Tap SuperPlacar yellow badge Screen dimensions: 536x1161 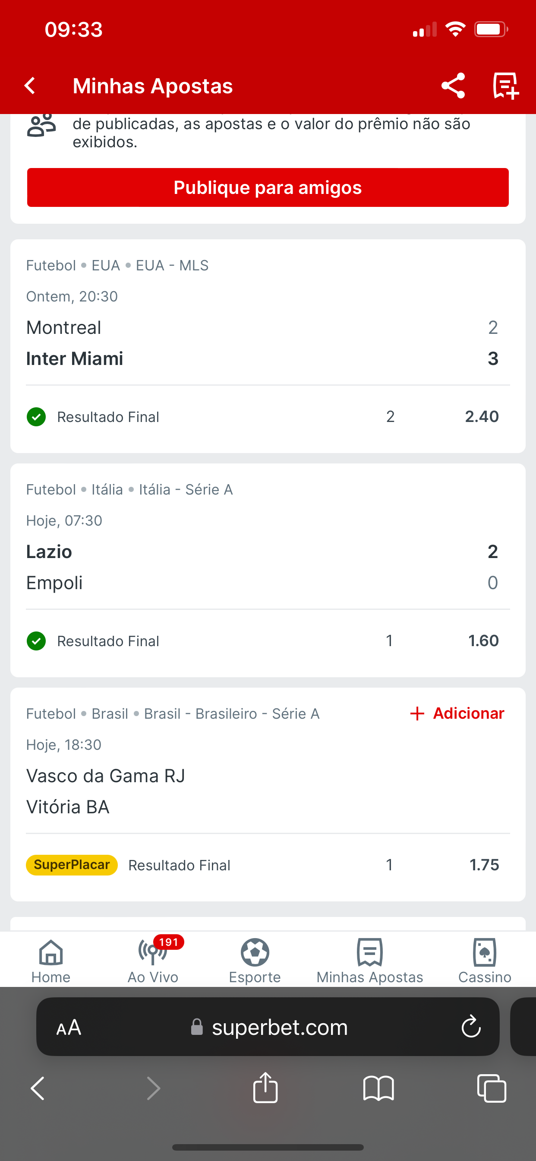[x=72, y=865]
